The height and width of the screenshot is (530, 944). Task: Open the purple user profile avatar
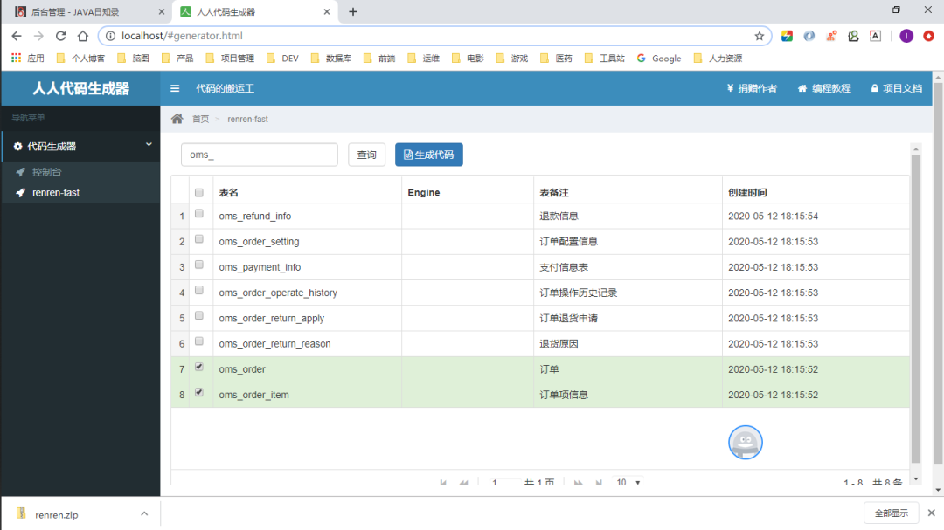906,36
